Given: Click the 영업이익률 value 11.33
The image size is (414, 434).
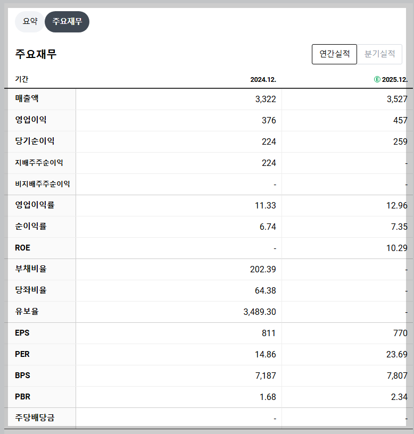Looking at the screenshot, I should [x=264, y=205].
